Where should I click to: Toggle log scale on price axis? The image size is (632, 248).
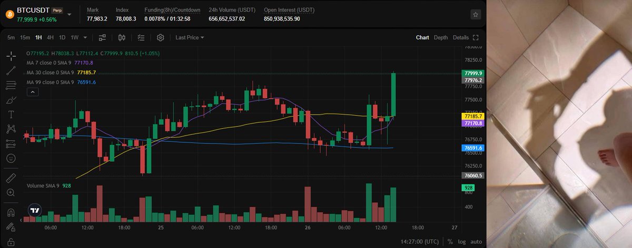(x=462, y=242)
